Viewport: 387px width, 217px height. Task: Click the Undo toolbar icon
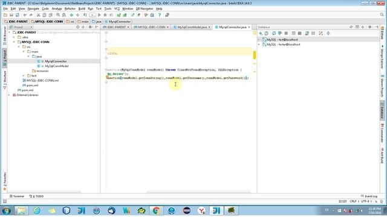pyautogui.click(x=25, y=15)
